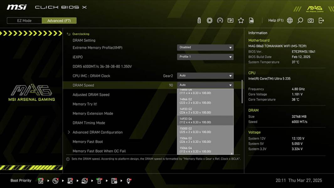Viewport: 334px width, 188px height.
Task: Click the settings list vertical scrollbar
Action: point(242,91)
